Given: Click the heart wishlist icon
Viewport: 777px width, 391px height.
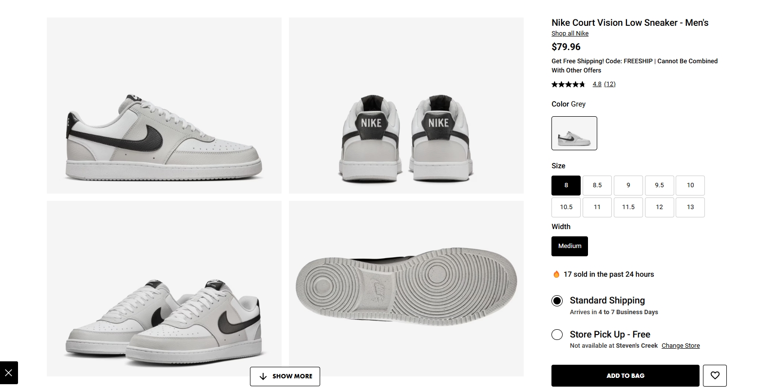Looking at the screenshot, I should (715, 375).
